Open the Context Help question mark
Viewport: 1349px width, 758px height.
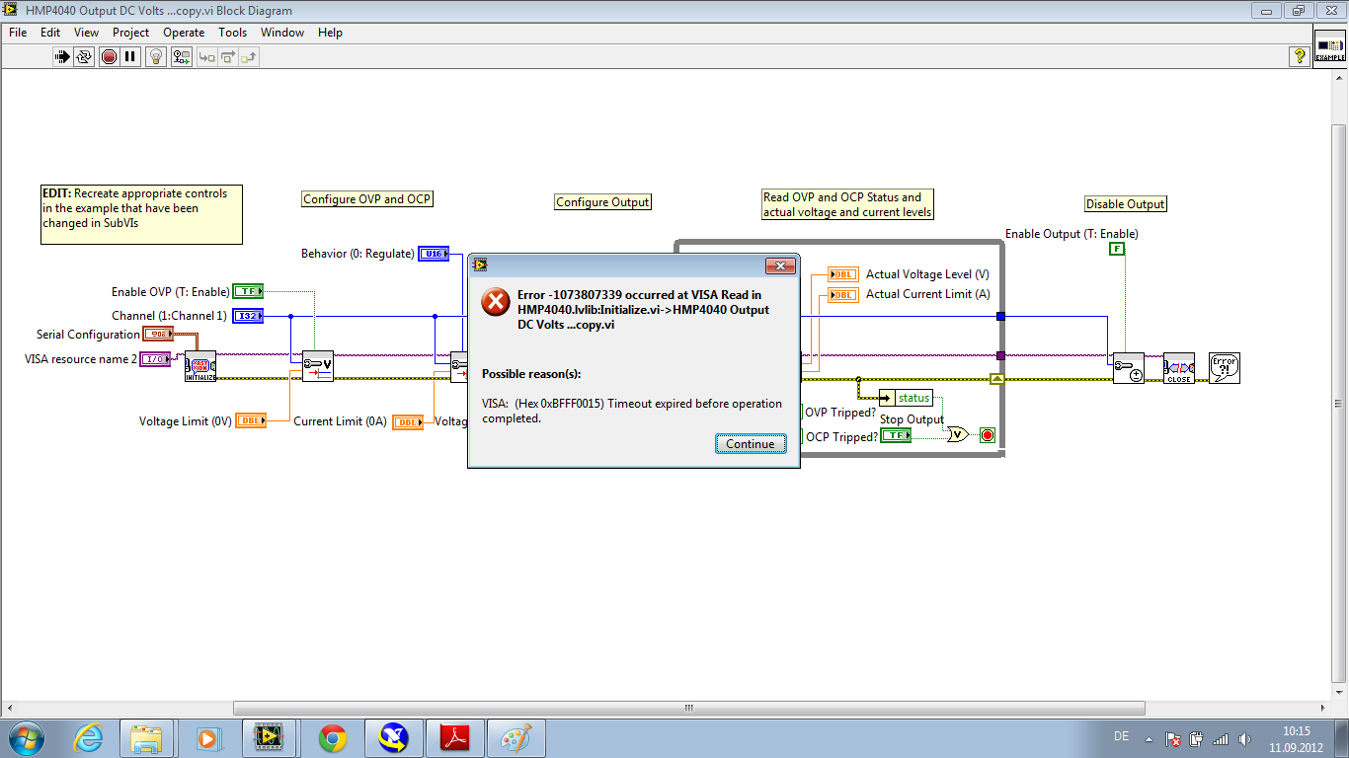[1300, 56]
